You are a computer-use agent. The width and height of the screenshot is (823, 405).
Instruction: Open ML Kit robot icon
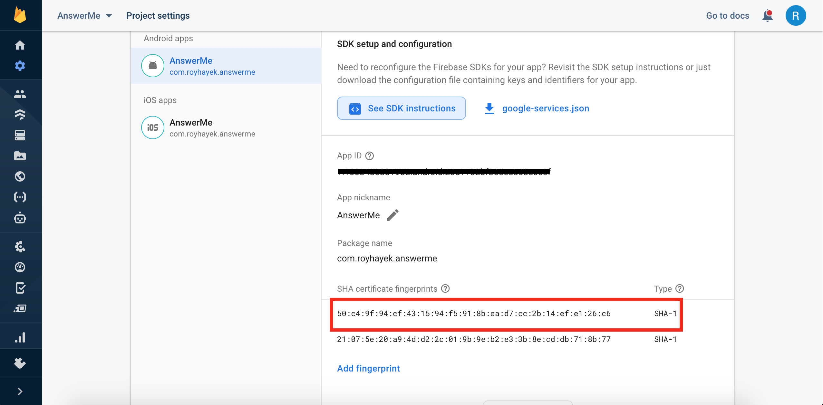[x=20, y=218]
